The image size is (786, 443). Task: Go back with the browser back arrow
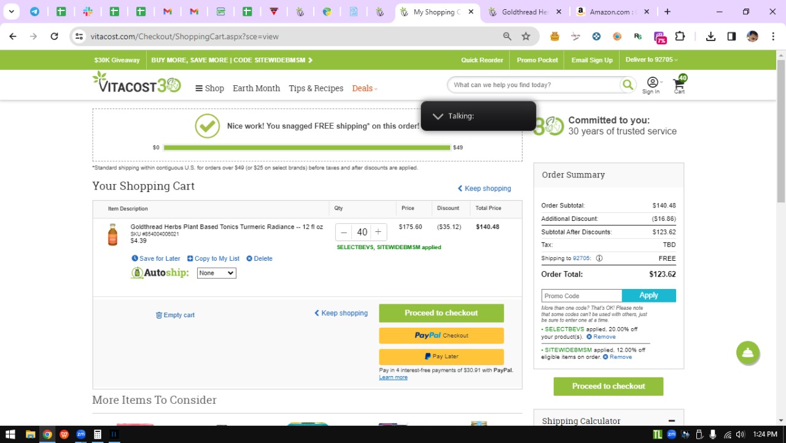pos(13,36)
